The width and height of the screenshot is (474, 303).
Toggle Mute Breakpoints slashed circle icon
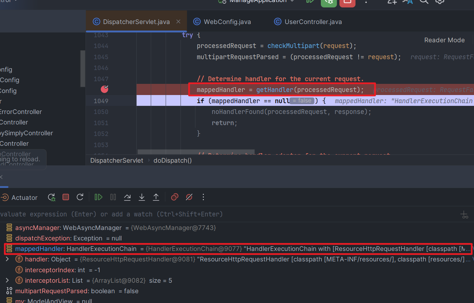(189, 197)
